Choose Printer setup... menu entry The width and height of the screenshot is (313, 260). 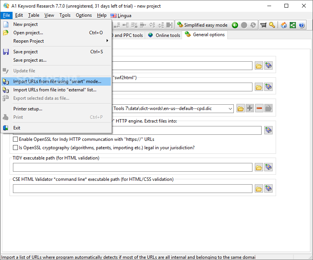tap(57, 109)
